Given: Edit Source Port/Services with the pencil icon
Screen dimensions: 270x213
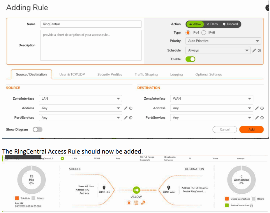Looking at the screenshot, I should 126,118.
